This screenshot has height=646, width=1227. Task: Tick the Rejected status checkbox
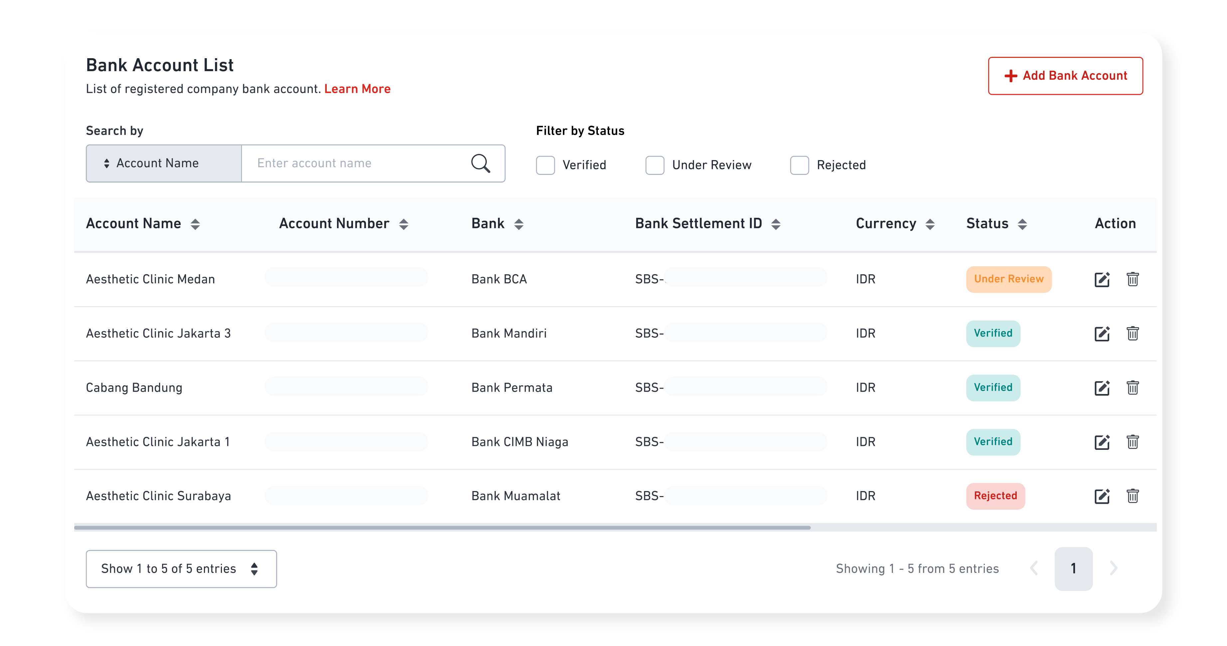[799, 165]
